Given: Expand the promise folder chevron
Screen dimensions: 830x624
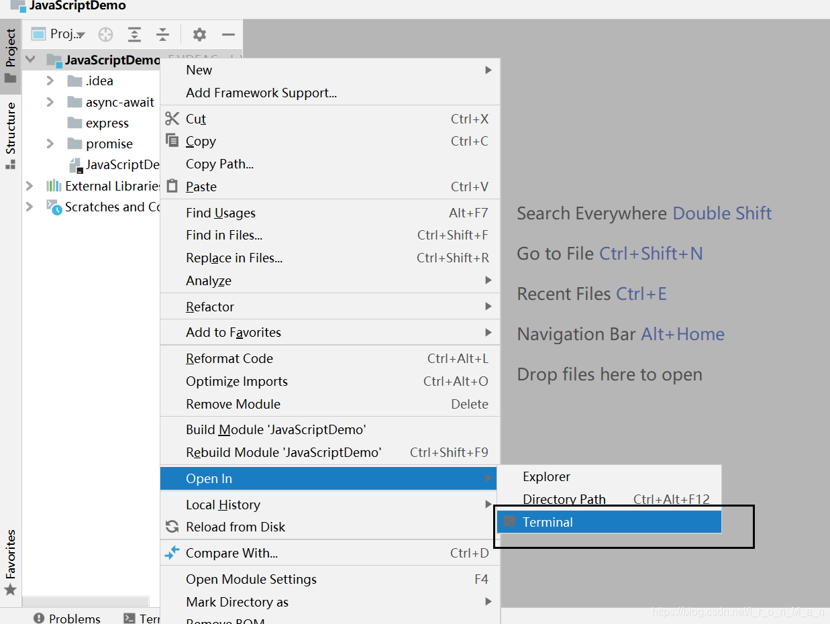Looking at the screenshot, I should tap(50, 144).
